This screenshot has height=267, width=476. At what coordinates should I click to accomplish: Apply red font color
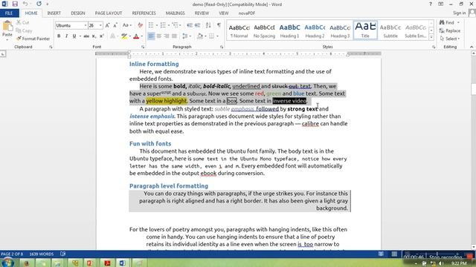click(x=136, y=36)
